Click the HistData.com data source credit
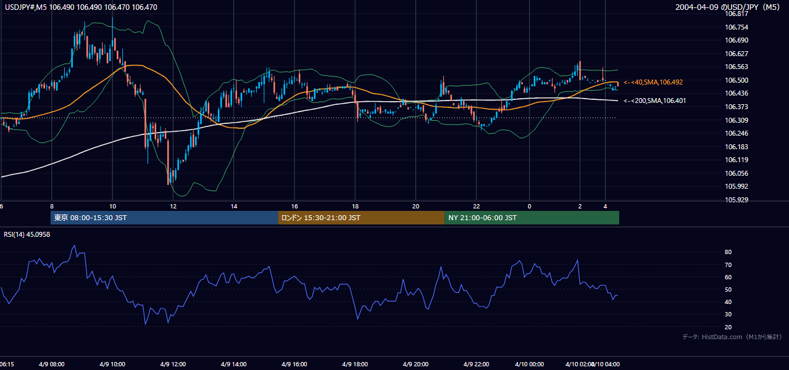This screenshot has width=789, height=370. click(x=732, y=337)
